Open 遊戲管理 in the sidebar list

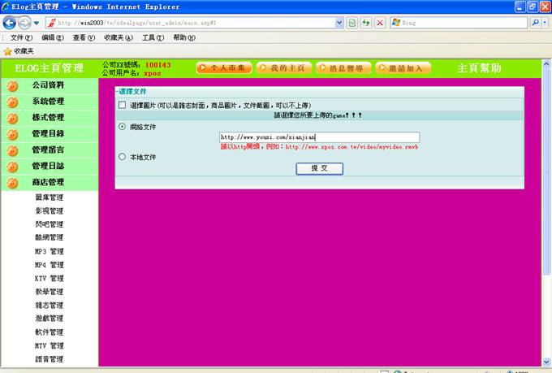click(49, 319)
